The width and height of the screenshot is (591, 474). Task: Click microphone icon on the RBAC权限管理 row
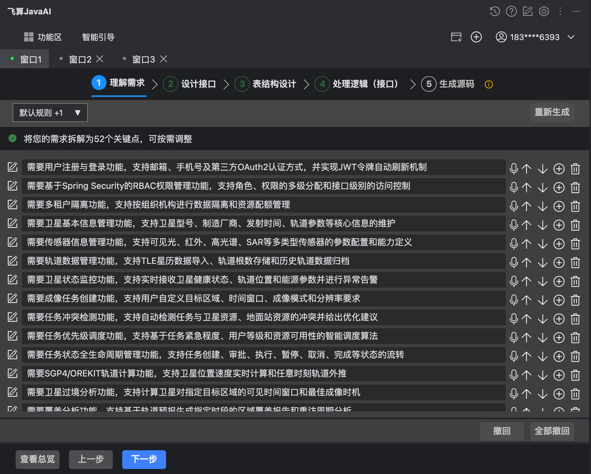tap(513, 187)
